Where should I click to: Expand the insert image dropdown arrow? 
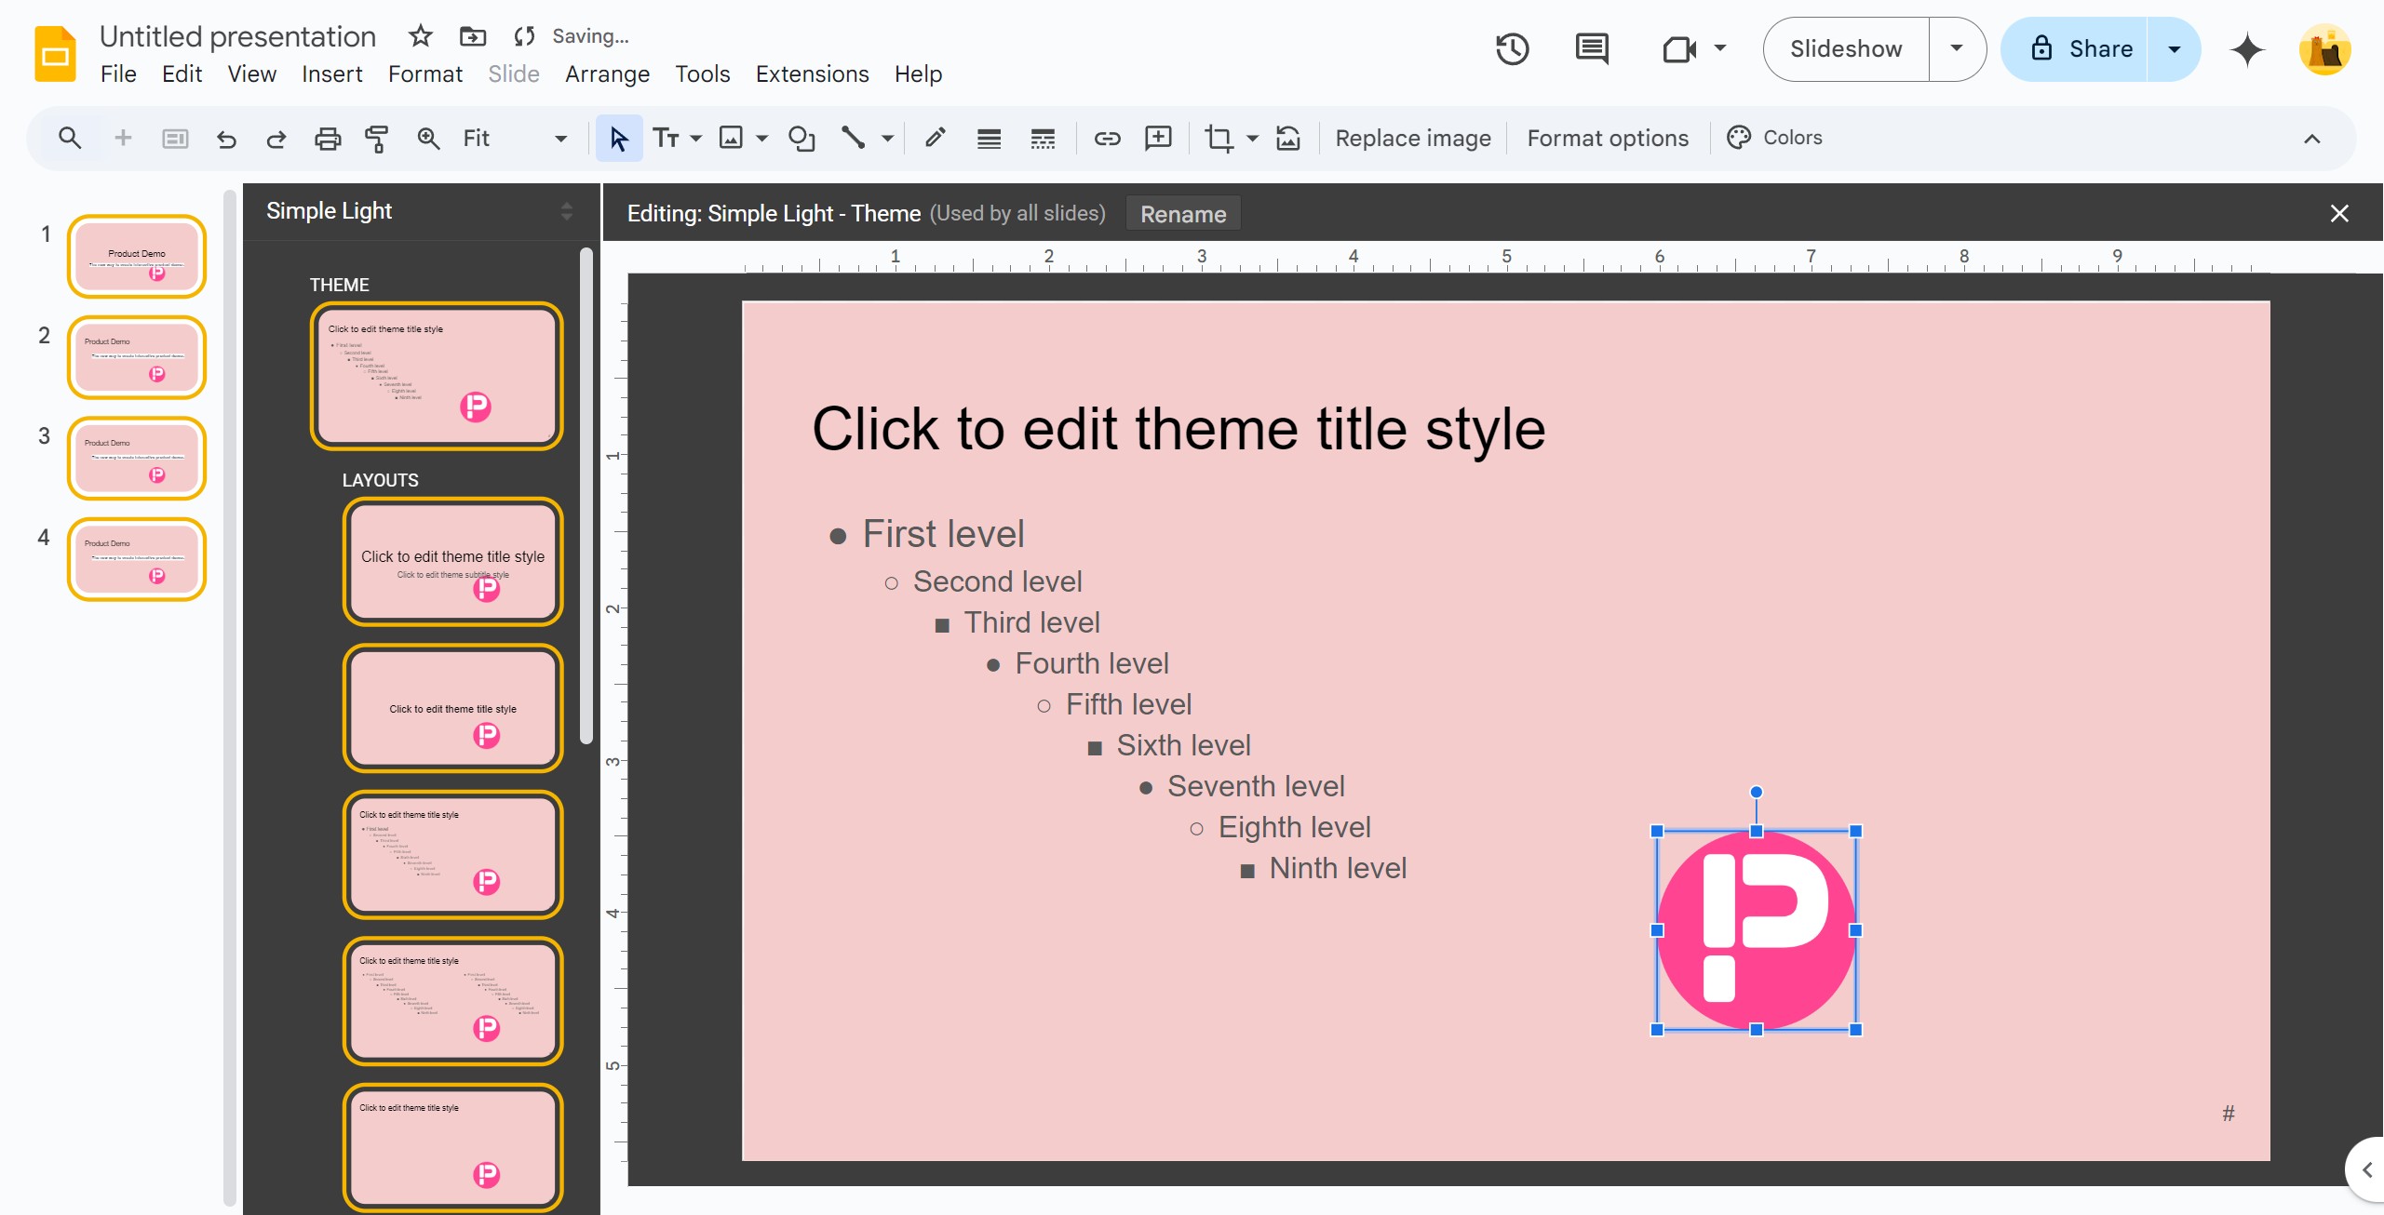click(761, 139)
